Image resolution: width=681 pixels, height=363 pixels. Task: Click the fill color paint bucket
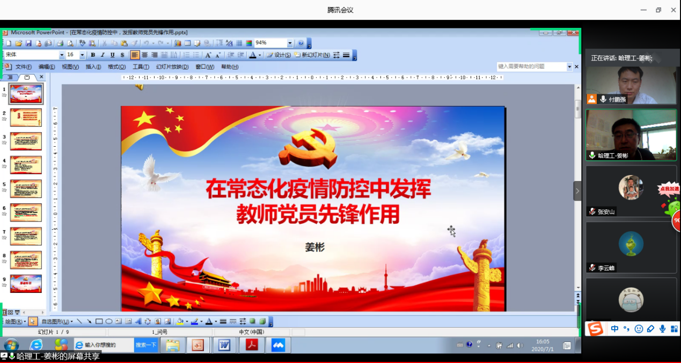pos(180,322)
